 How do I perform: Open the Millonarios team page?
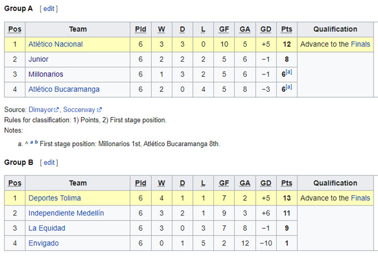pos(46,74)
